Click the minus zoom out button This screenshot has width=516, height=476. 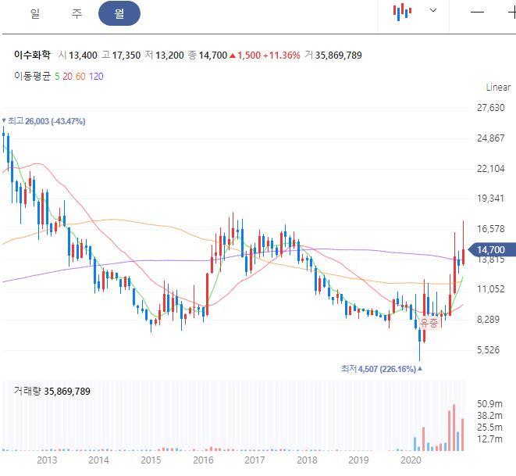(x=477, y=13)
